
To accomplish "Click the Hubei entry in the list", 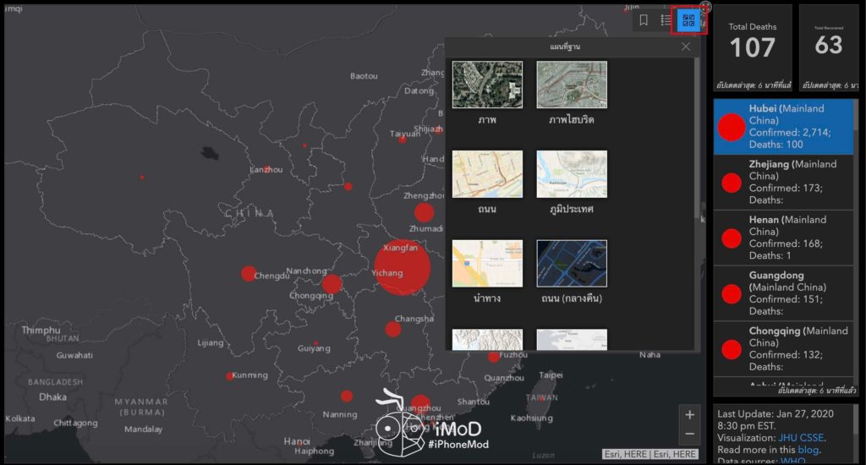I will [x=783, y=127].
